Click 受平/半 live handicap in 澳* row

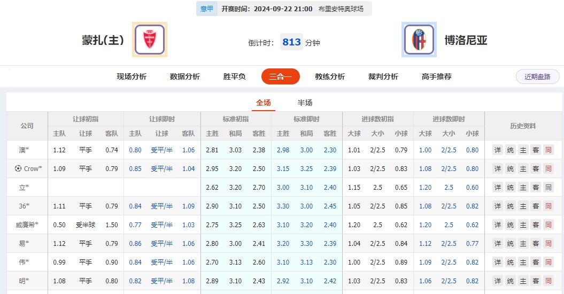[x=161, y=150]
